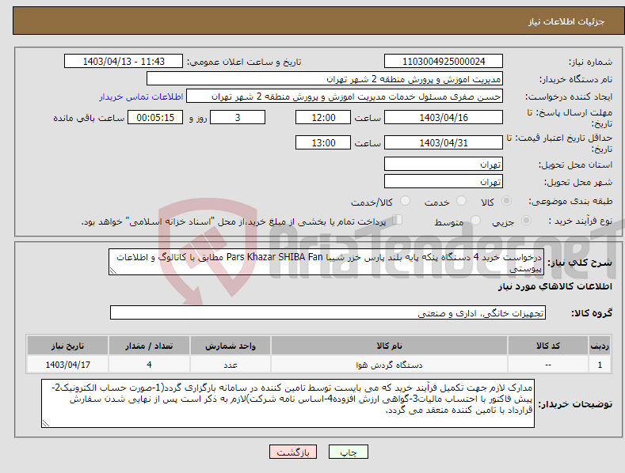Click the price validity date 1403/04/31

444,142
